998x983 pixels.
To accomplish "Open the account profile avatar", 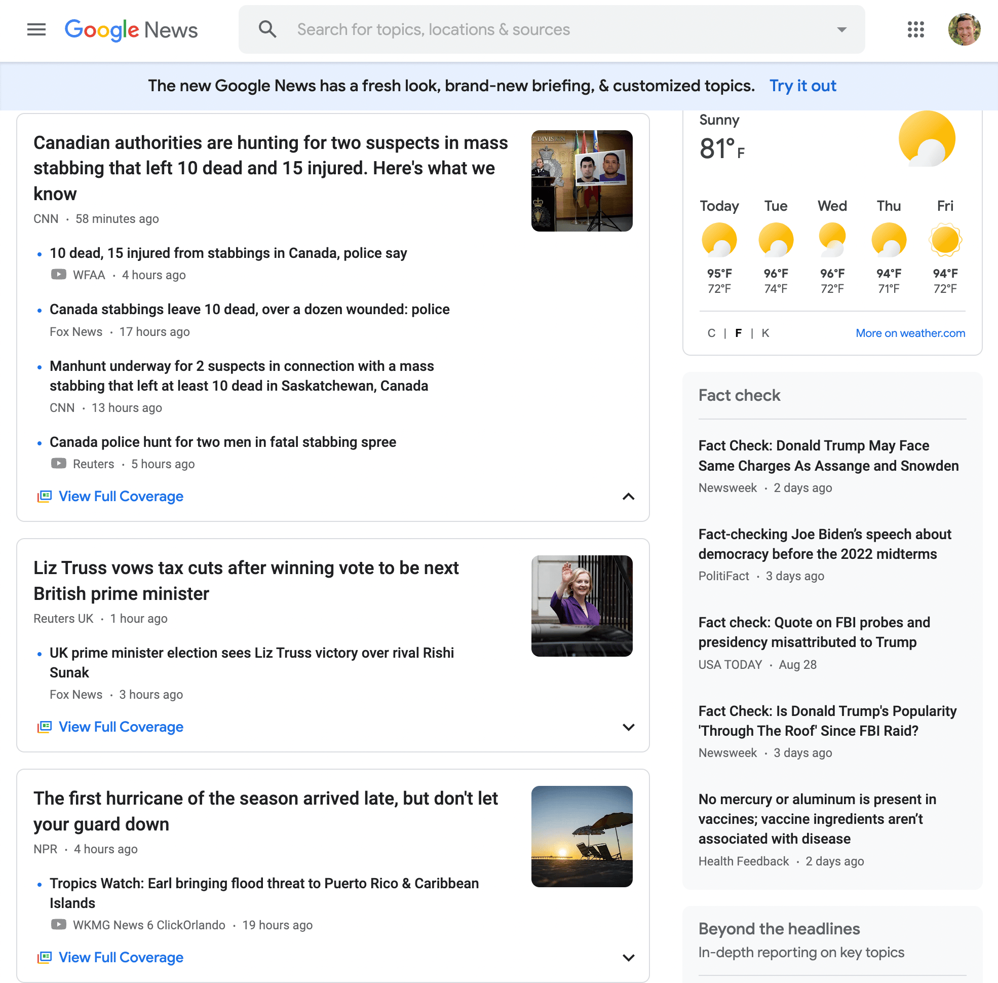I will tap(964, 29).
